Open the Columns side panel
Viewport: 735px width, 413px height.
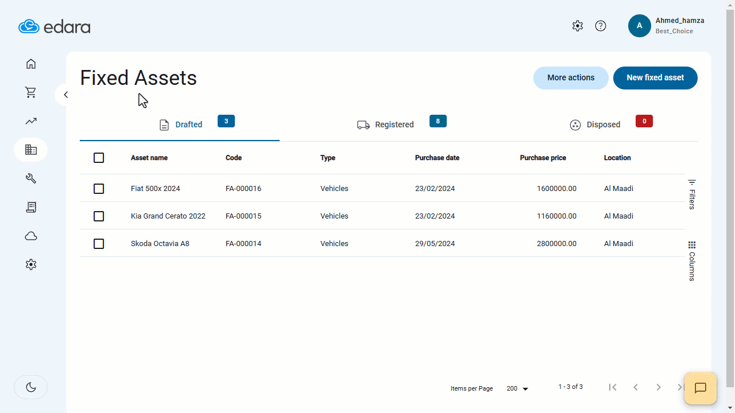692,261
